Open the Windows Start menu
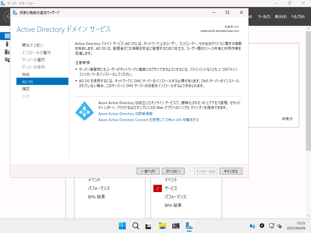The width and height of the screenshot is (311, 233). click(x=122, y=226)
